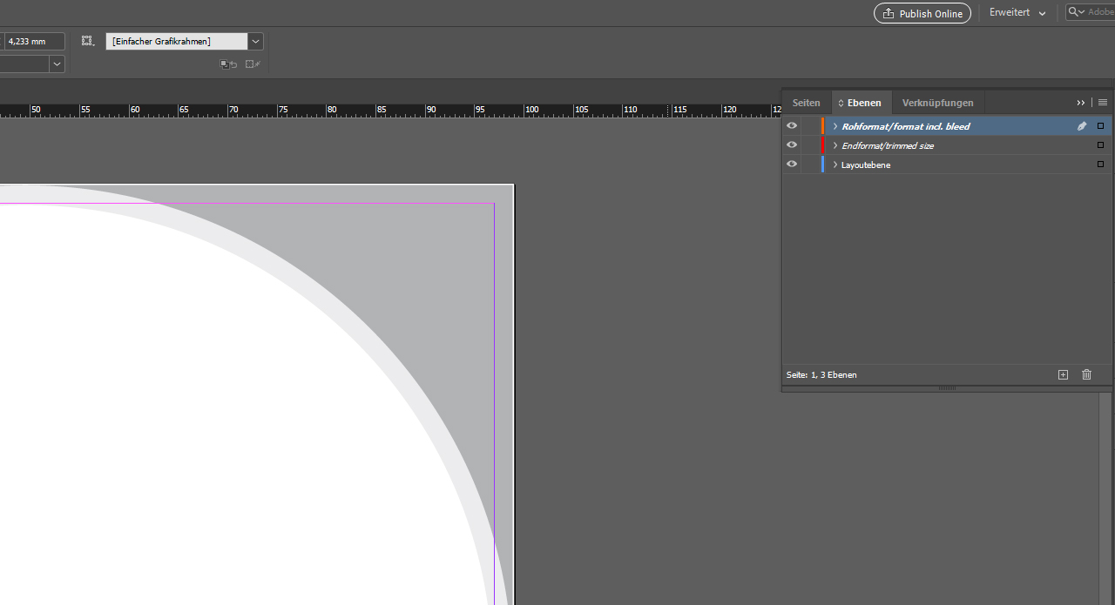The width and height of the screenshot is (1115, 605).
Task: Click the Publish Online button
Action: click(x=922, y=13)
